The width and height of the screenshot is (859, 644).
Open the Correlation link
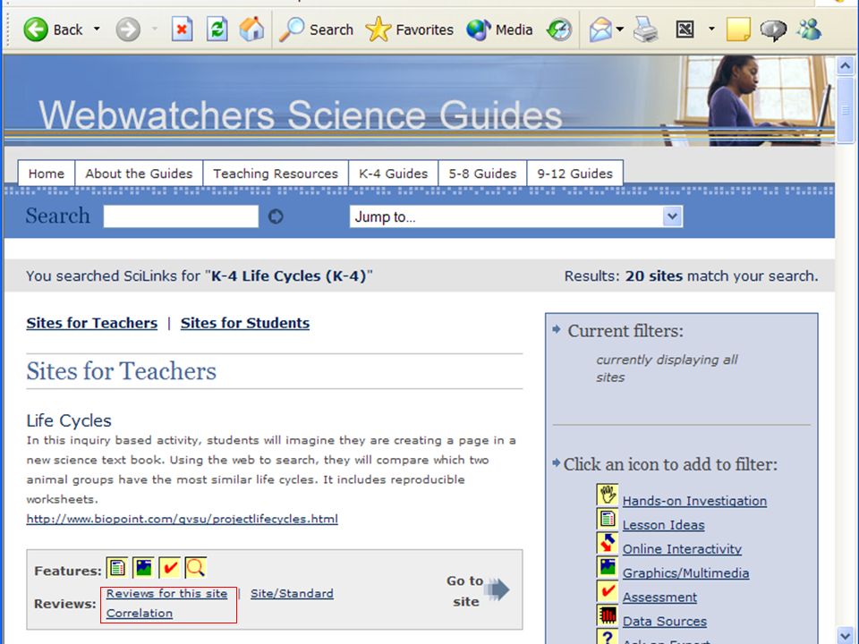click(140, 614)
